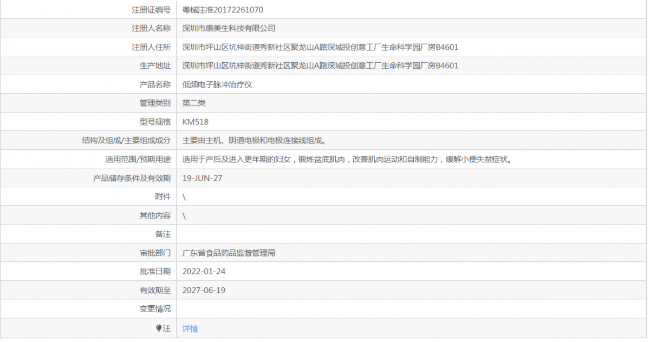Click the 型号规格 label
The image size is (650, 342).
[155, 122]
